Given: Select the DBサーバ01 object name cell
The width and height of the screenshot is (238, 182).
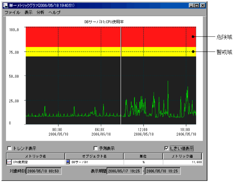Looking at the screenshot, I should pos(94,162).
